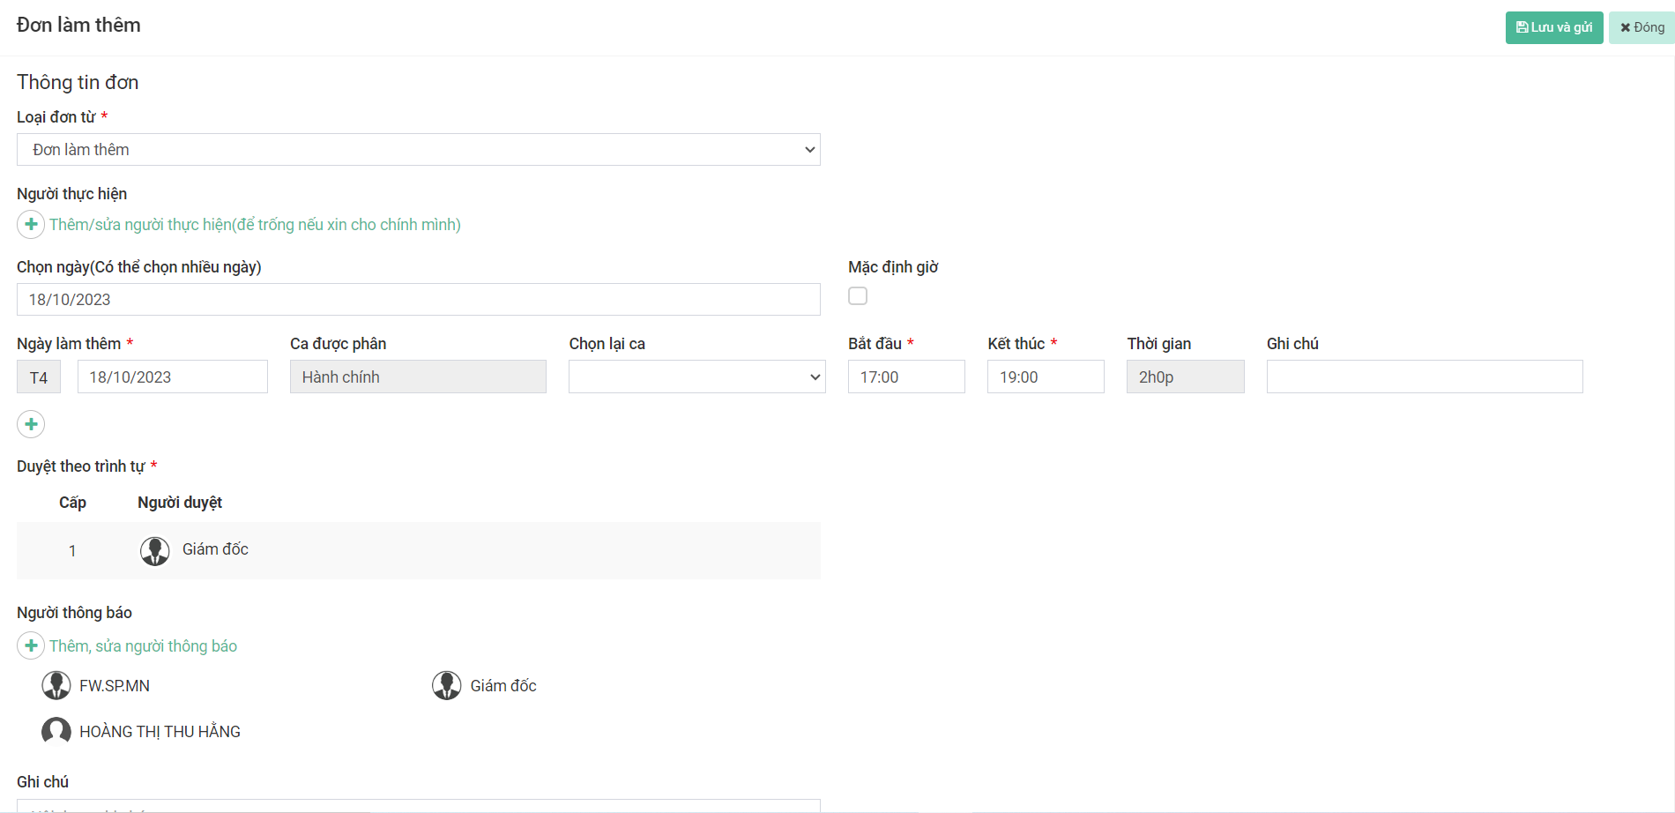This screenshot has height=813, width=1675.
Task: Expand the Chọn lại ca dropdown
Action: (696, 377)
